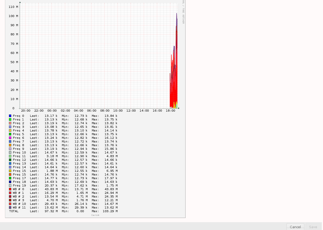
Task: Click the Cancel button
Action: click(295, 227)
